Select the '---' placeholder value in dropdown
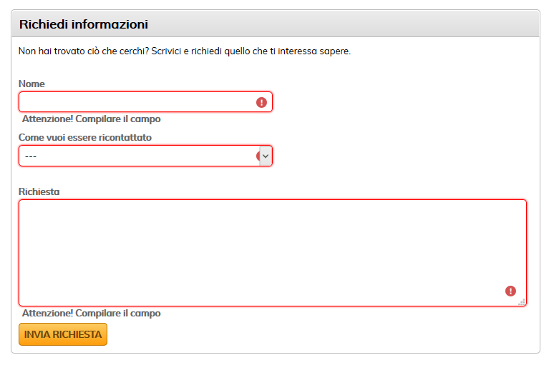Screen dimensions: 554x365 tap(31, 156)
